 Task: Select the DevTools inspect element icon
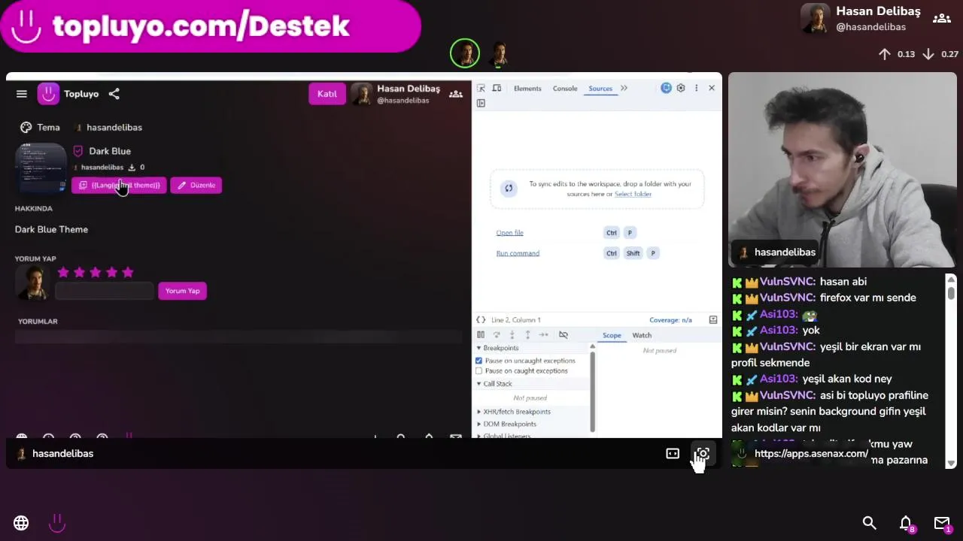pyautogui.click(x=481, y=88)
